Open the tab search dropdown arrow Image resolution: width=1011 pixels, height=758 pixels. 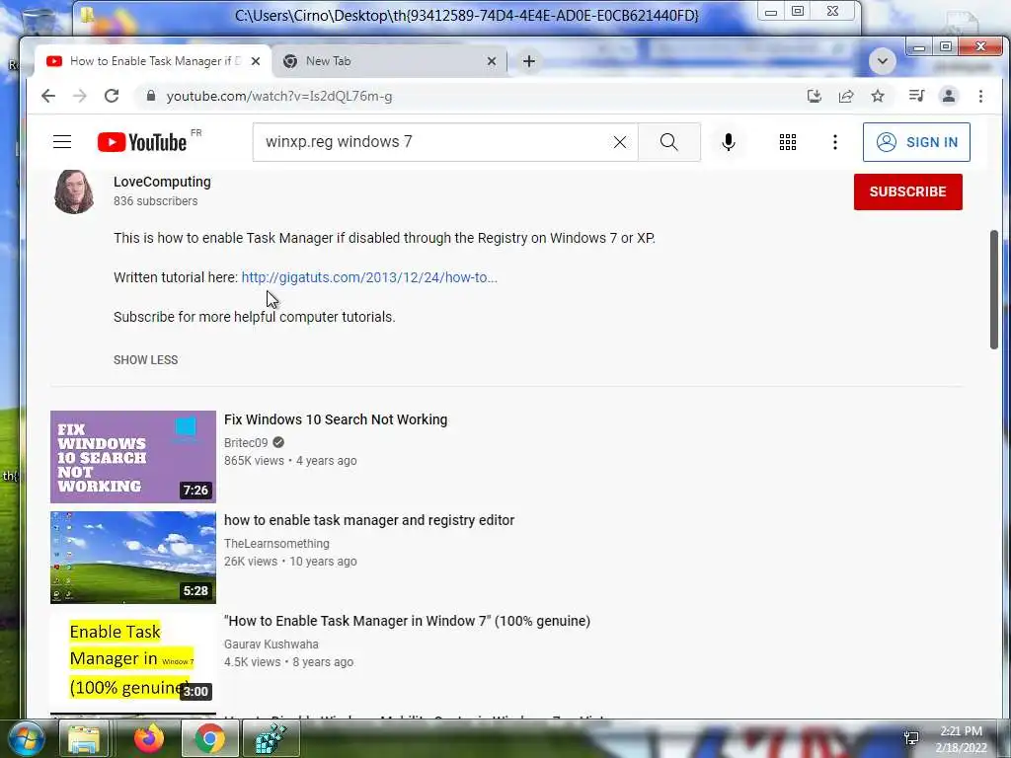(x=882, y=61)
